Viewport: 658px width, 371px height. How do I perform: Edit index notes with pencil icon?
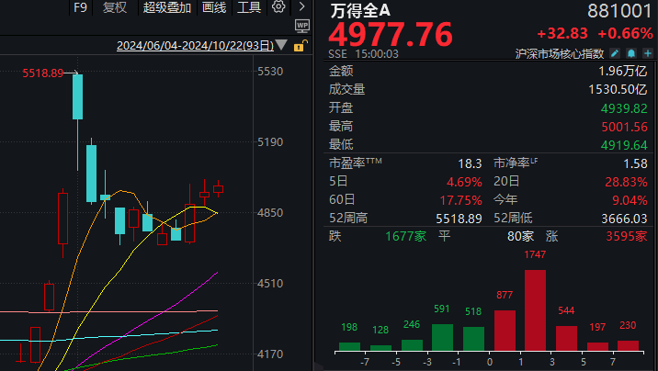coord(615,53)
